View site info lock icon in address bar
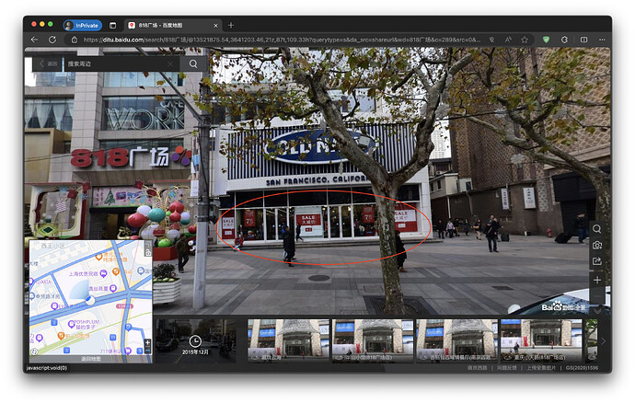This screenshot has height=403, width=635. click(x=75, y=40)
